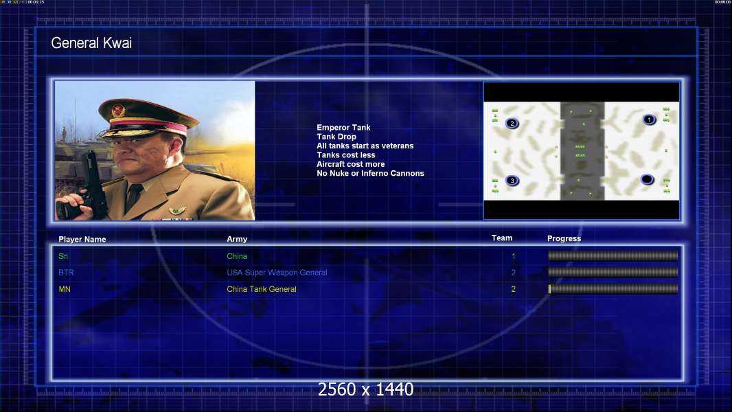The height and width of the screenshot is (412, 732).
Task: Click the USA Super Weapon General entry
Action: (x=277, y=273)
